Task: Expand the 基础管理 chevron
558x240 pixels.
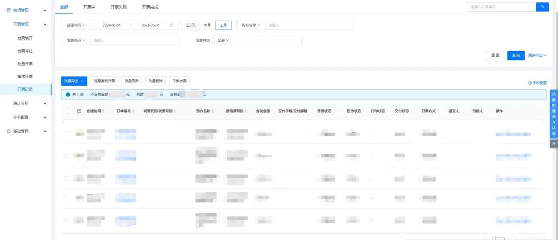Action: pos(45,131)
